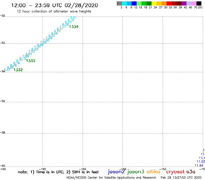
Task: Click the 'SWH is in feet' note
Action: (x=85, y=172)
